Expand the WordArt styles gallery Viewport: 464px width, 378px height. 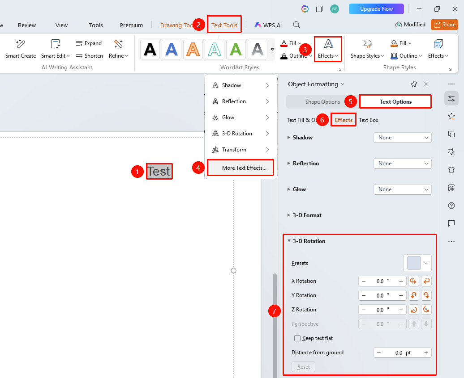(x=272, y=49)
